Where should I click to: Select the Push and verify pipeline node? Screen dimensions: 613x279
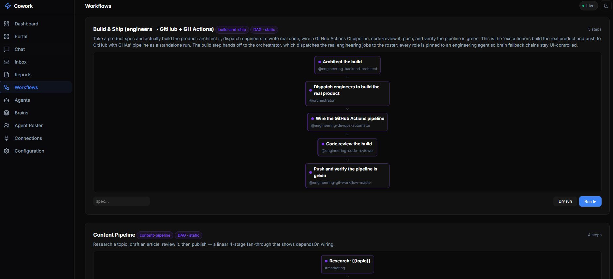click(347, 176)
